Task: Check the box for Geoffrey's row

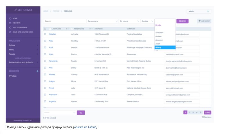Action: pyautogui.click(x=45, y=41)
